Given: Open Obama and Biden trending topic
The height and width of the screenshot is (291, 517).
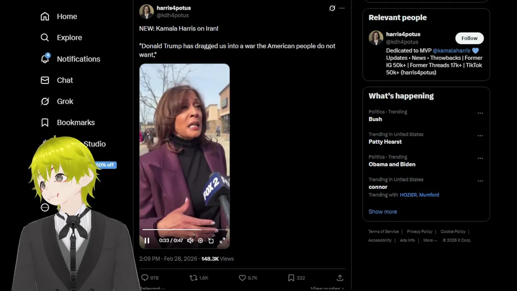Looking at the screenshot, I should (x=392, y=164).
